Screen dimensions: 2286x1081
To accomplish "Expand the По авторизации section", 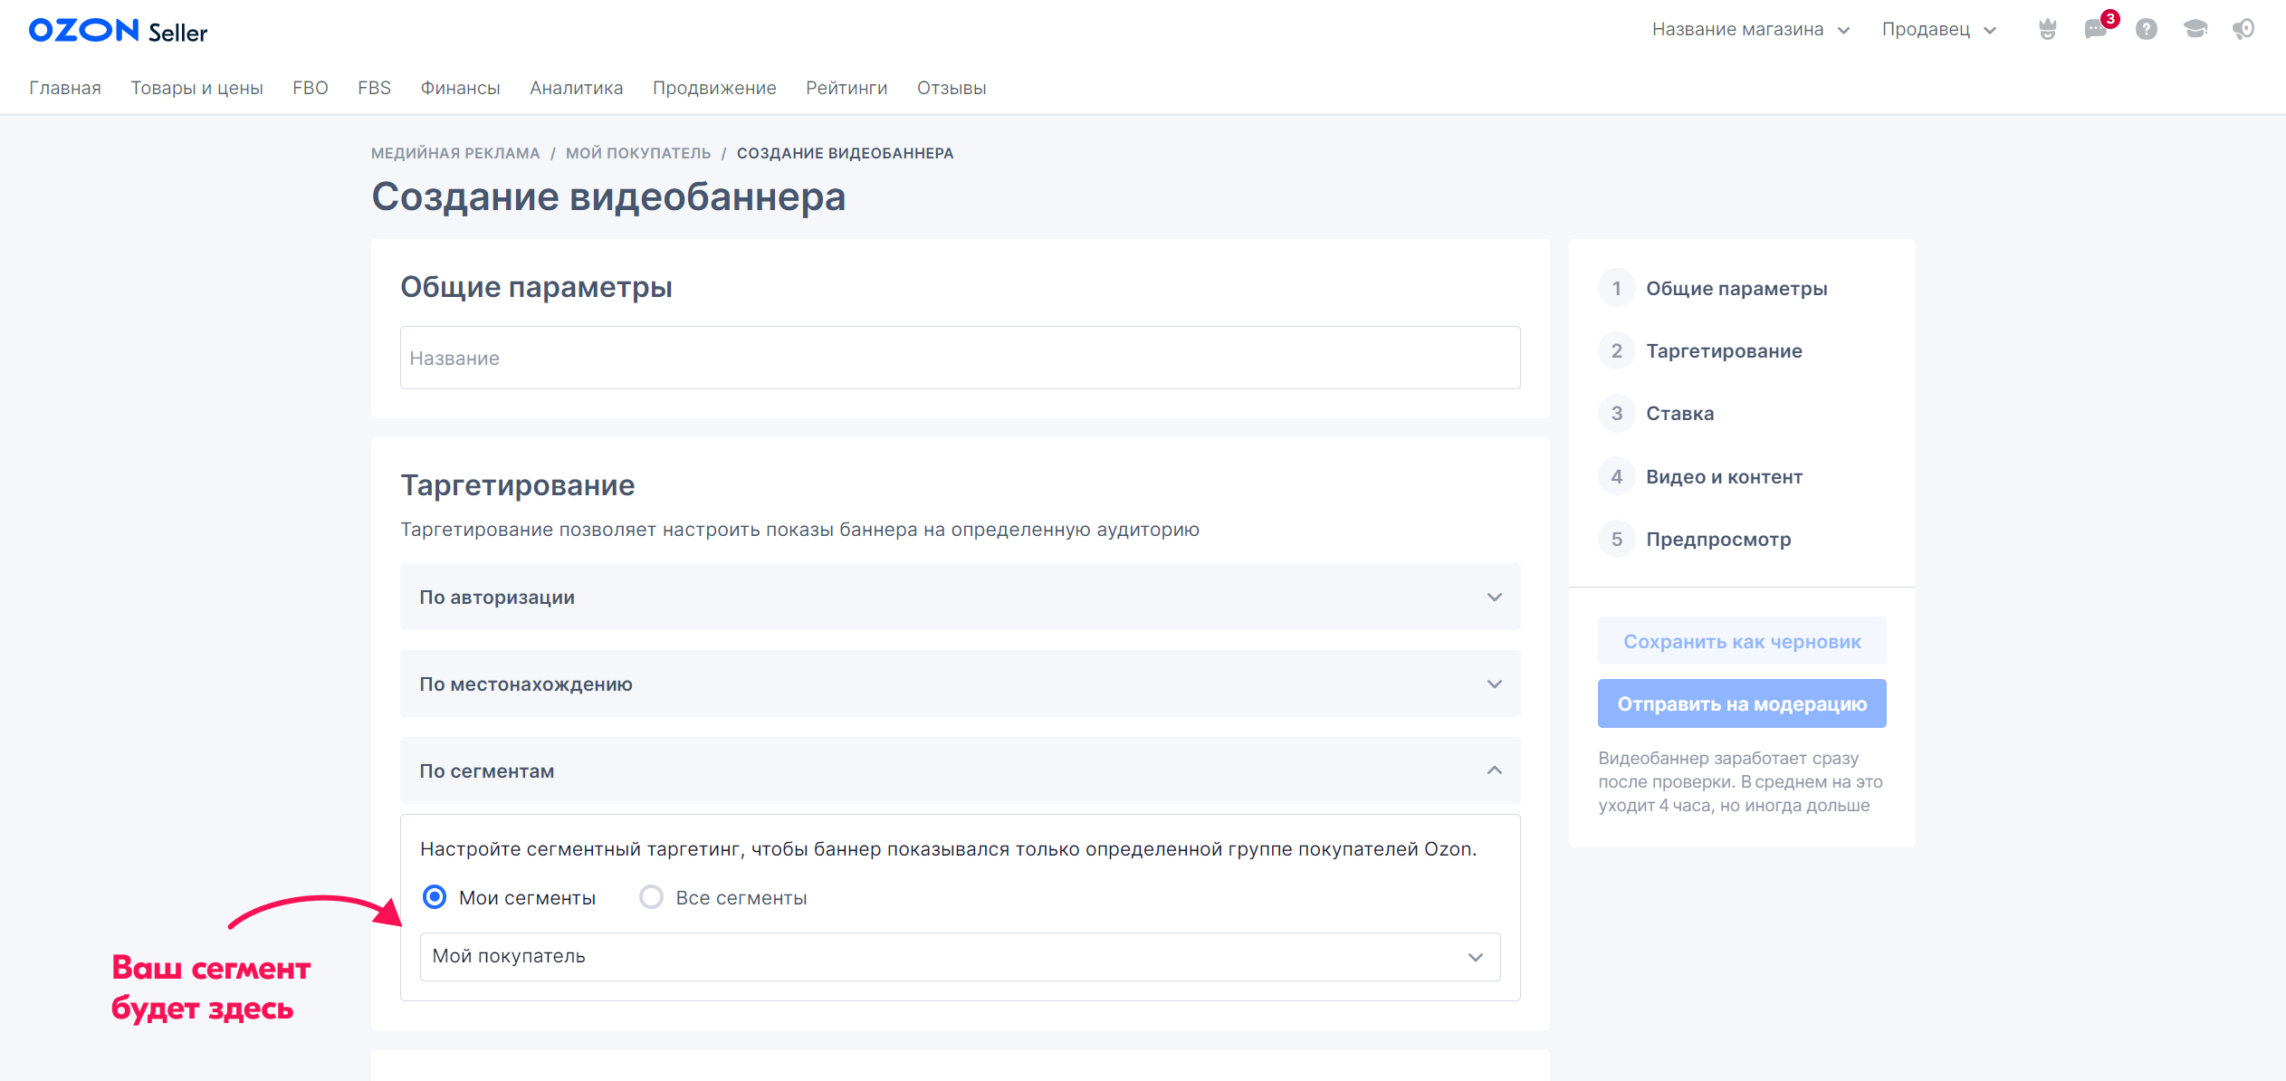I will (x=960, y=598).
